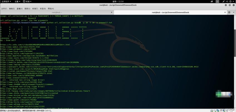Open the 应用程序 applications menu
The height and width of the screenshot is (112, 236).
[x=6, y=1]
